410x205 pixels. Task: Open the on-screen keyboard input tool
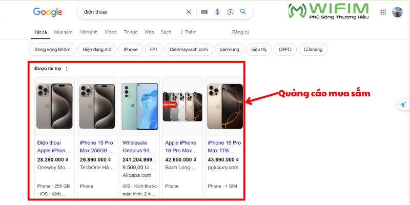pyautogui.click(x=204, y=12)
